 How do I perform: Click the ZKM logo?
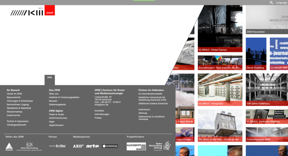tap(27, 13)
